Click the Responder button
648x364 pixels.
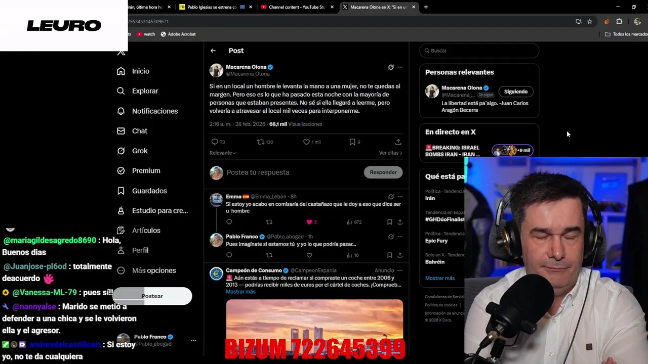(x=383, y=172)
